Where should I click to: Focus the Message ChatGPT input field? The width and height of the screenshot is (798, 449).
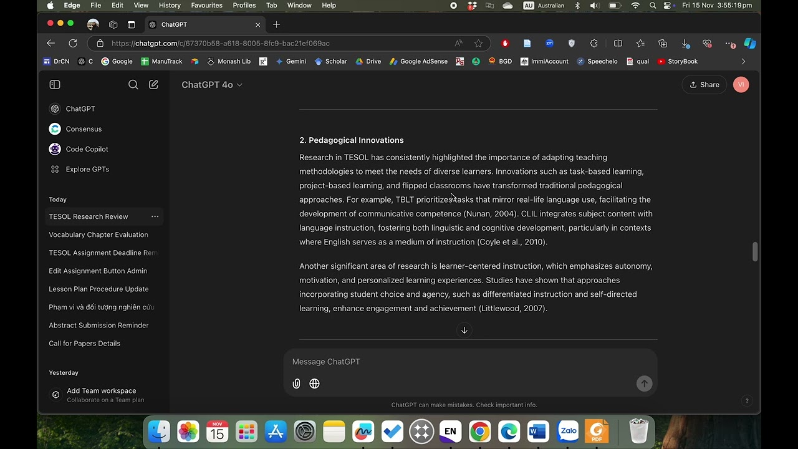click(470, 362)
